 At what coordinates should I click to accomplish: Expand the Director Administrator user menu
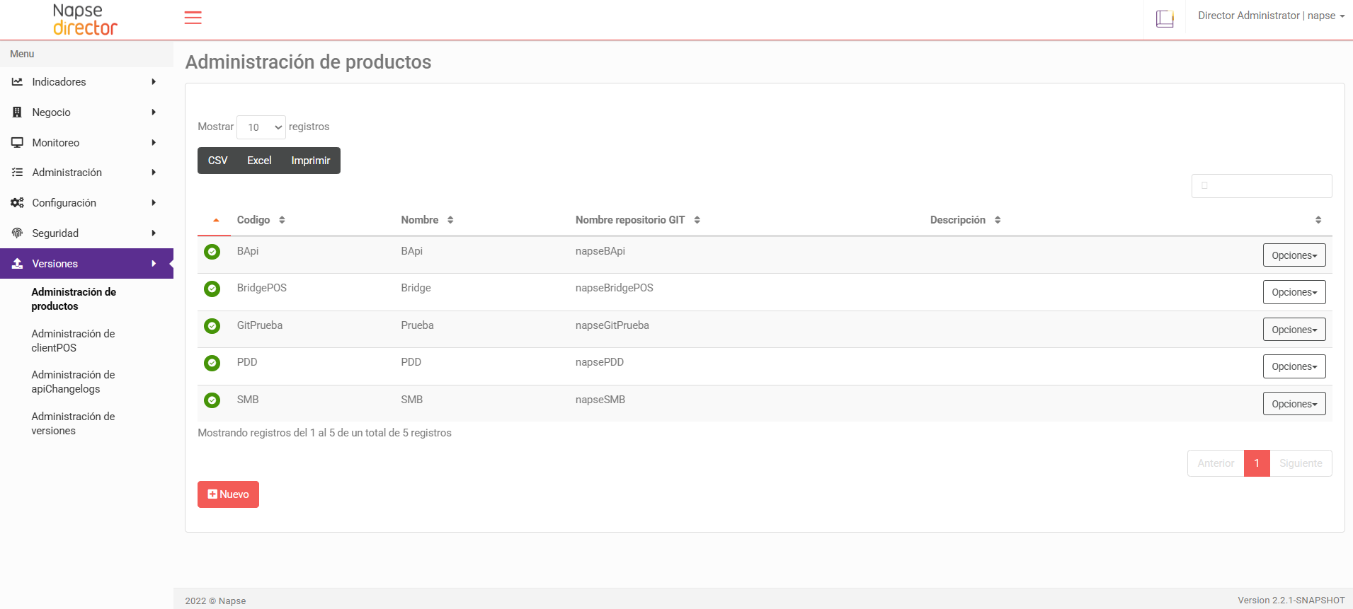[x=1271, y=16]
